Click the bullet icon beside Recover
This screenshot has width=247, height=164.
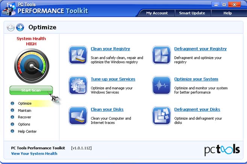pos(12,117)
